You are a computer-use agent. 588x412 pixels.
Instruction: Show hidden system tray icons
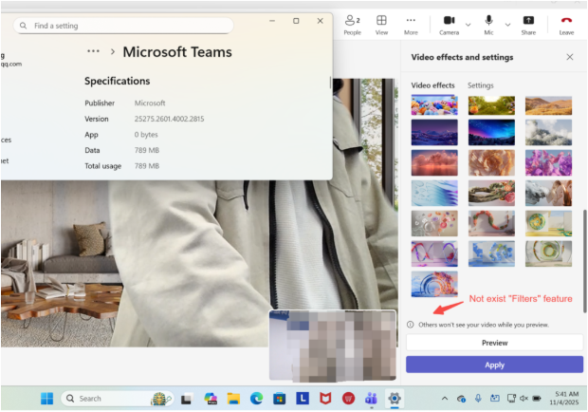click(x=445, y=399)
